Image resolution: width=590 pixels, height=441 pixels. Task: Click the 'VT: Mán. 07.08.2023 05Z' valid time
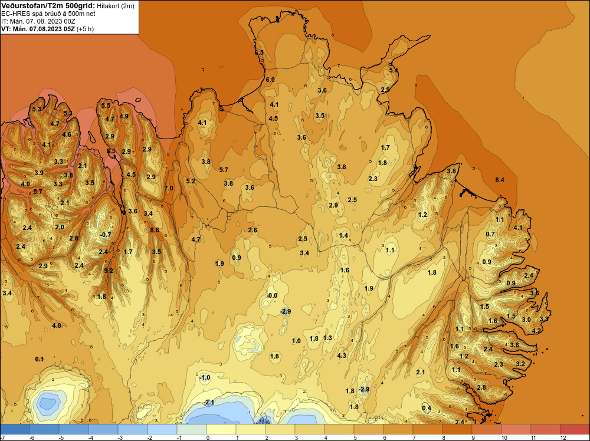(38, 29)
